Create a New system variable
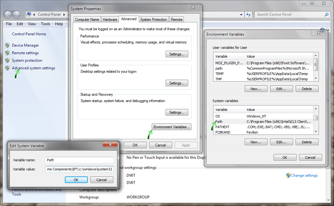The width and height of the screenshot is (334, 206). pos(256,142)
